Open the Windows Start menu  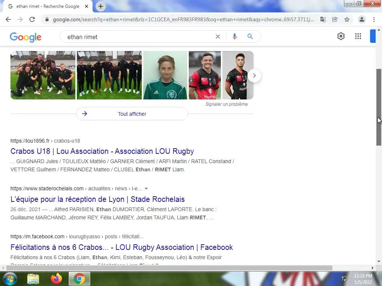[10, 279]
